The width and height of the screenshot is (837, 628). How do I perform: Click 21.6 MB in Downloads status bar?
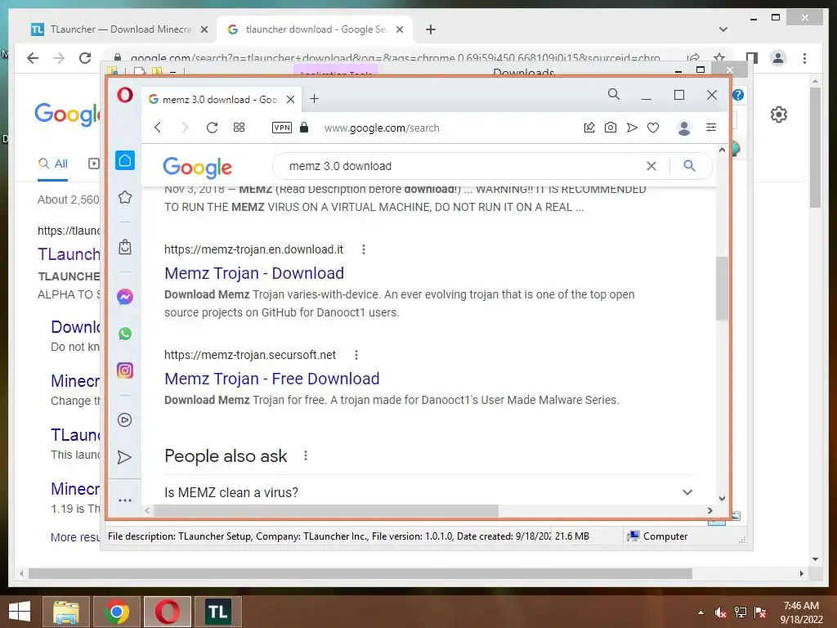(571, 536)
